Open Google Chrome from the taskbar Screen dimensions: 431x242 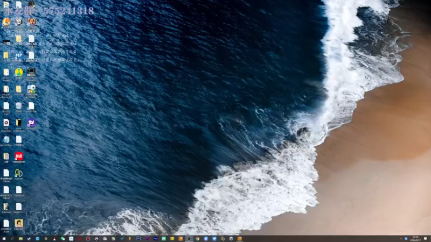(x=197, y=239)
